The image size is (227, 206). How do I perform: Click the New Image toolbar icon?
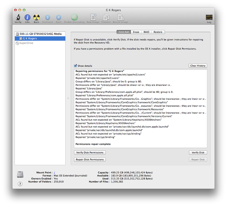click(x=93, y=17)
